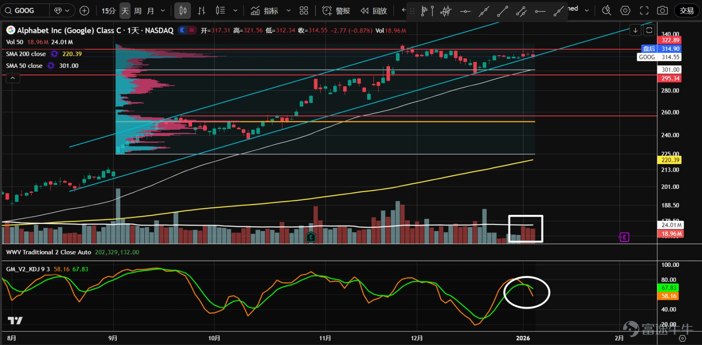The image size is (702, 345).
Task: Open chart settings hexagon icon
Action: click(625, 11)
